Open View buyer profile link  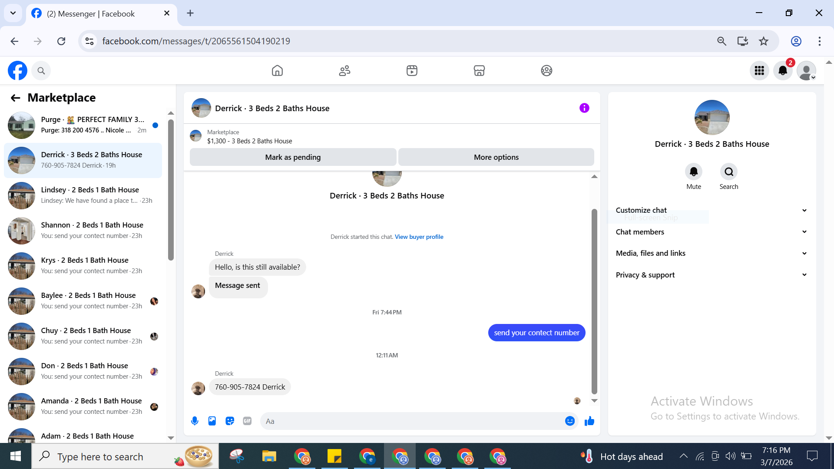tap(419, 237)
